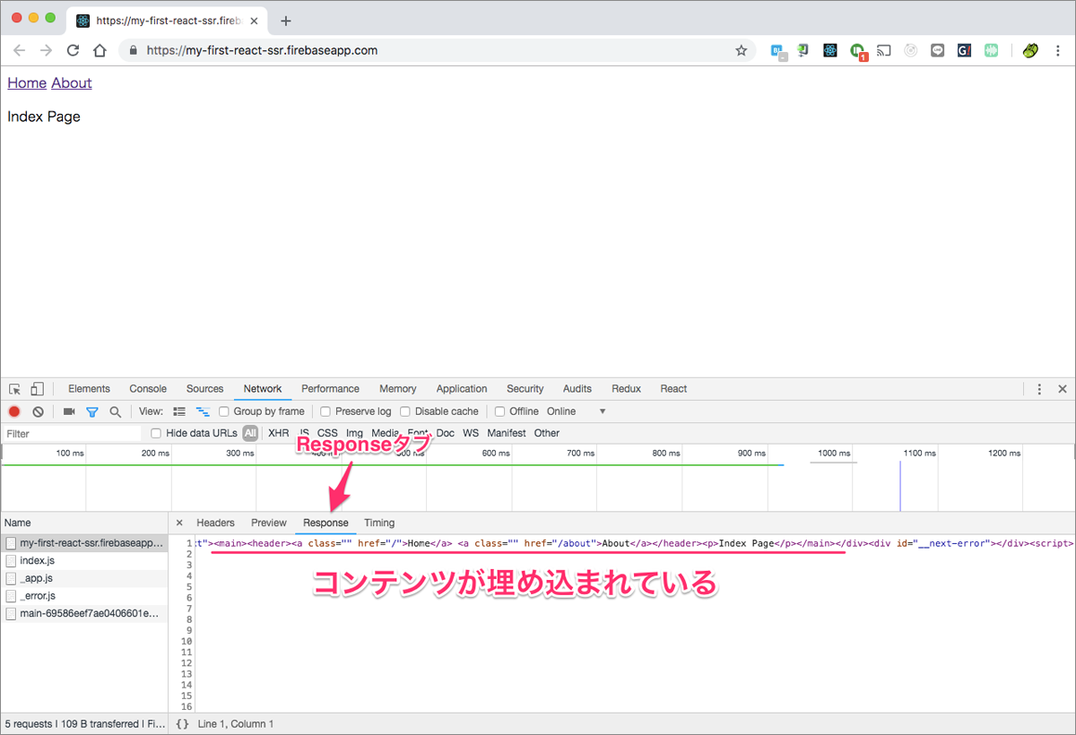
Task: Go back in the browser
Action: (x=19, y=51)
